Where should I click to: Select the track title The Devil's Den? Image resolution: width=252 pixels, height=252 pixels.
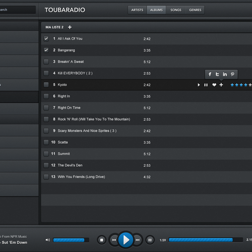tap(70, 165)
